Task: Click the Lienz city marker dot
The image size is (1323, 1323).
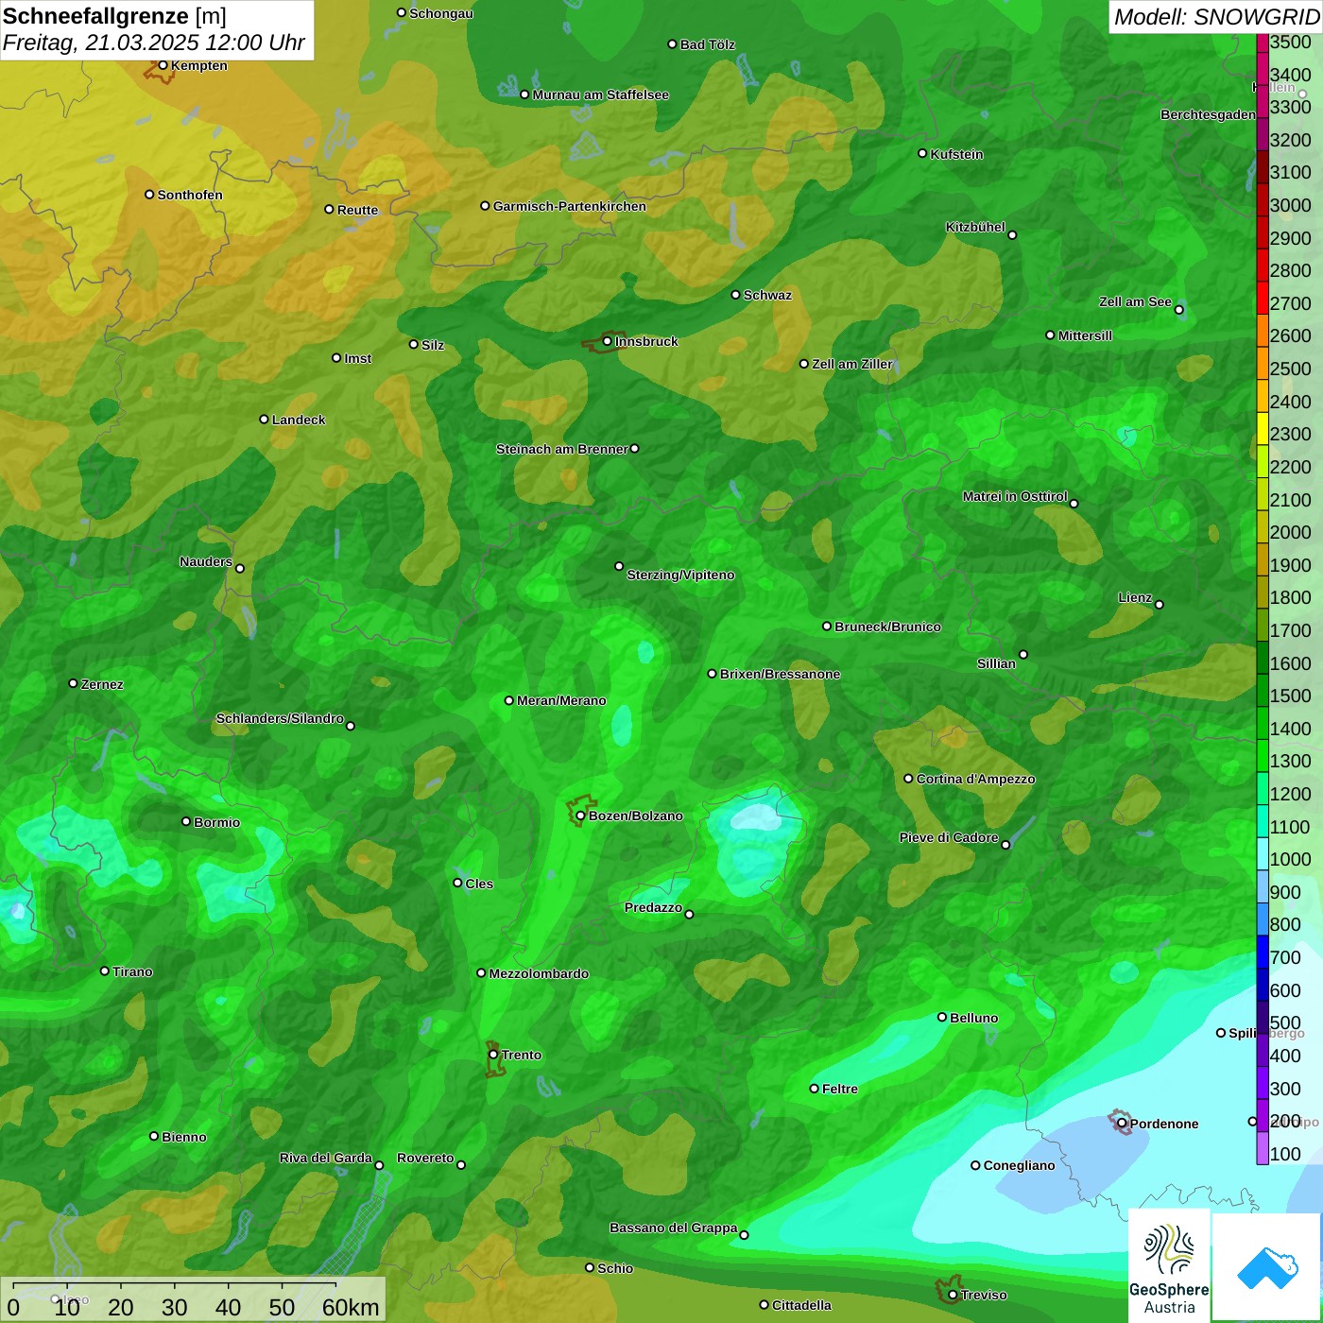Action: (1160, 605)
